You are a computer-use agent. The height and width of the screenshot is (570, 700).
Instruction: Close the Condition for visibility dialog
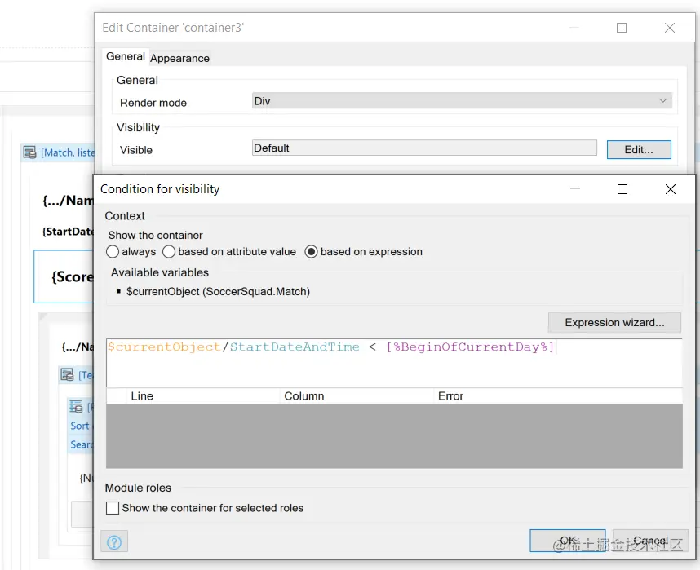click(x=670, y=189)
